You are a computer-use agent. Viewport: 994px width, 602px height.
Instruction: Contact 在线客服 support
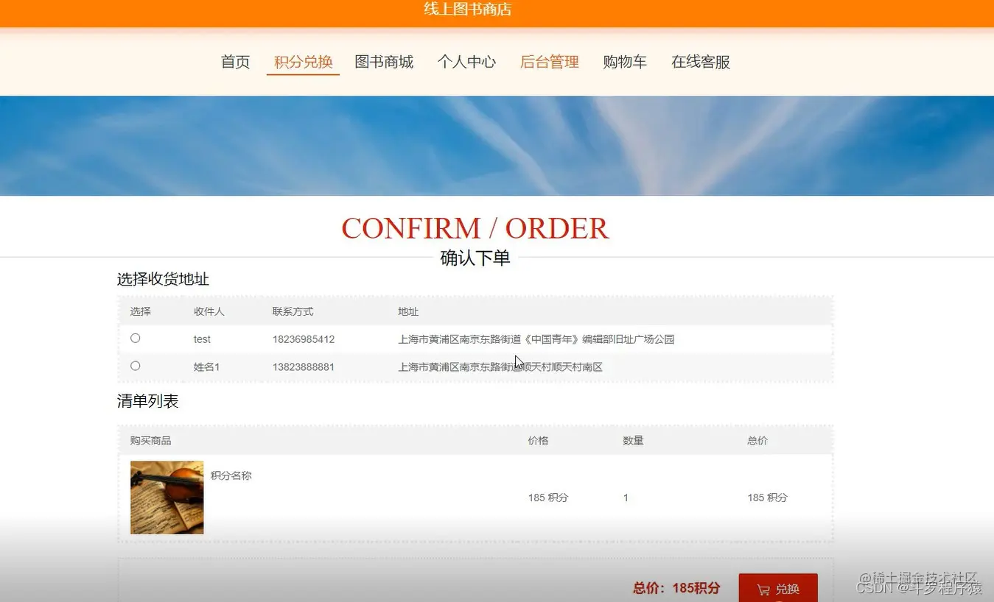(700, 62)
